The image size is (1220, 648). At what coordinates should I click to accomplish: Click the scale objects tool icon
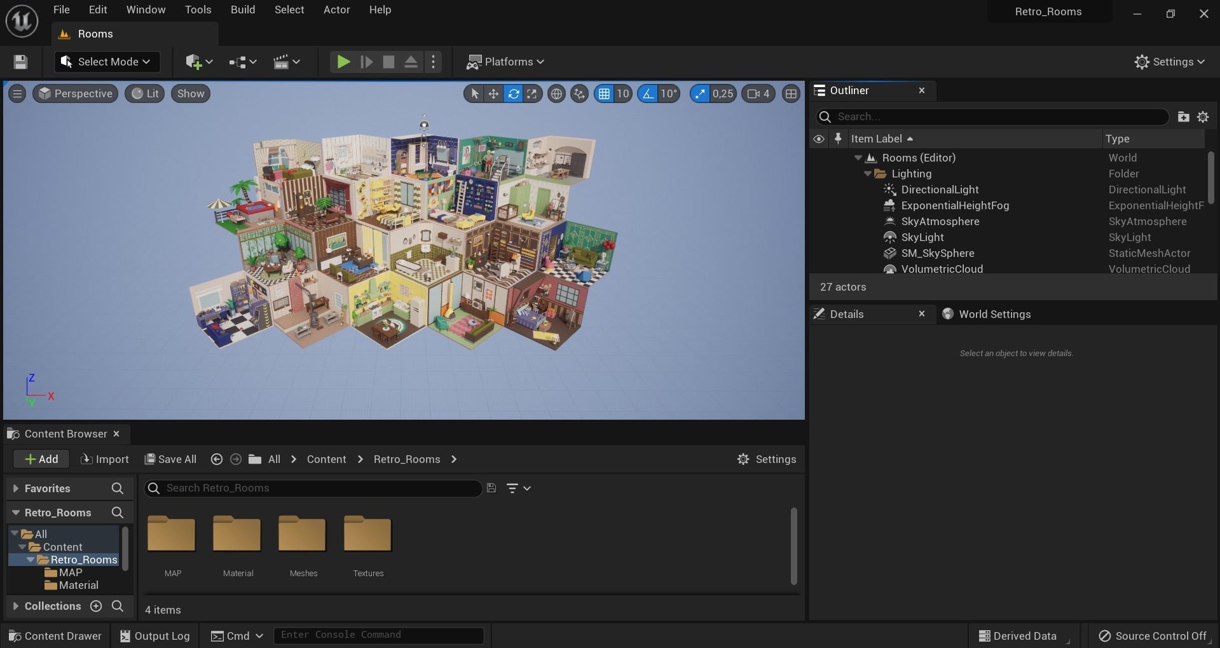531,94
